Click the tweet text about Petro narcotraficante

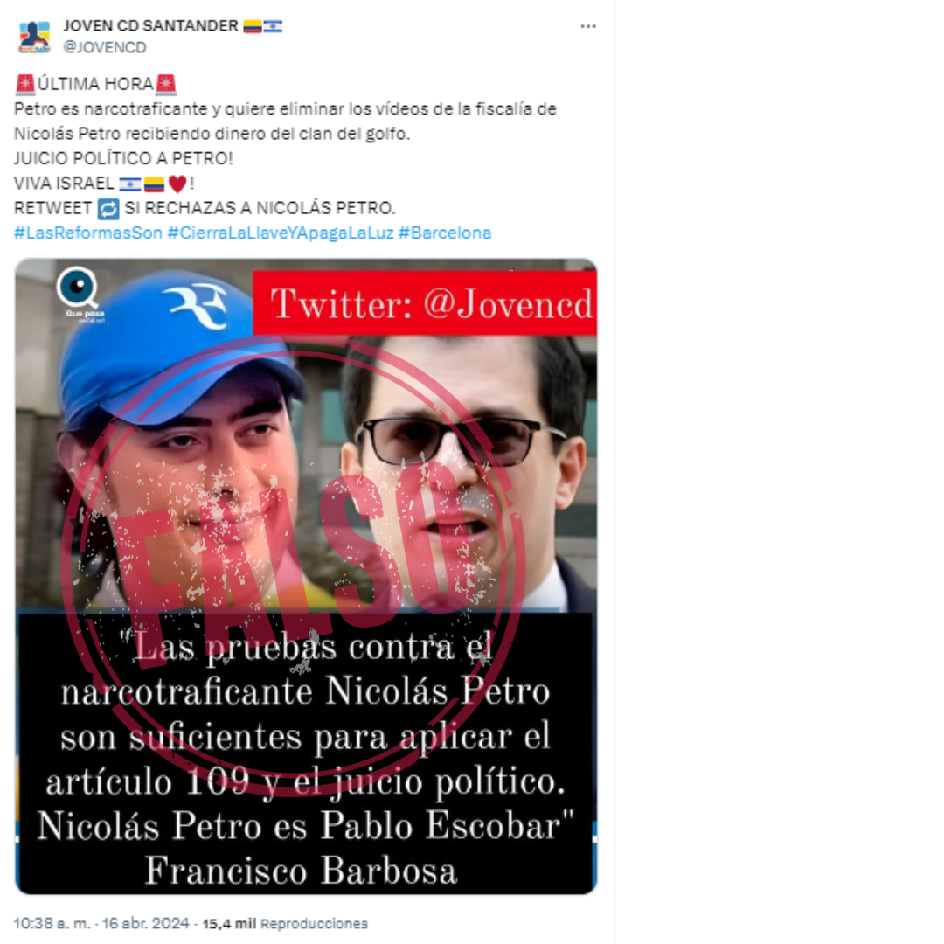click(x=285, y=121)
